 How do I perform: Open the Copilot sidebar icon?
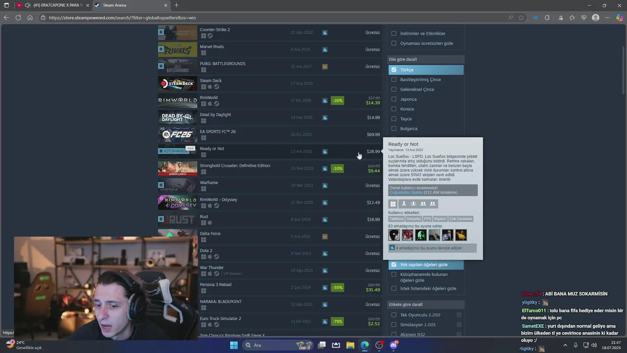[619, 18]
